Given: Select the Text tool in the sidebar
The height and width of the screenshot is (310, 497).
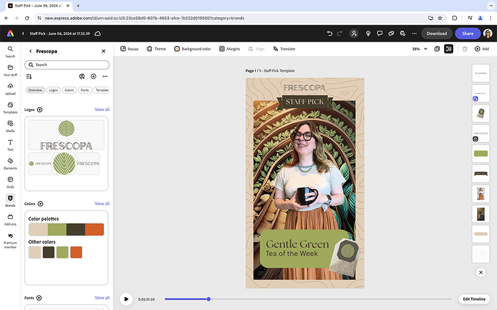Looking at the screenshot, I should pos(10,143).
